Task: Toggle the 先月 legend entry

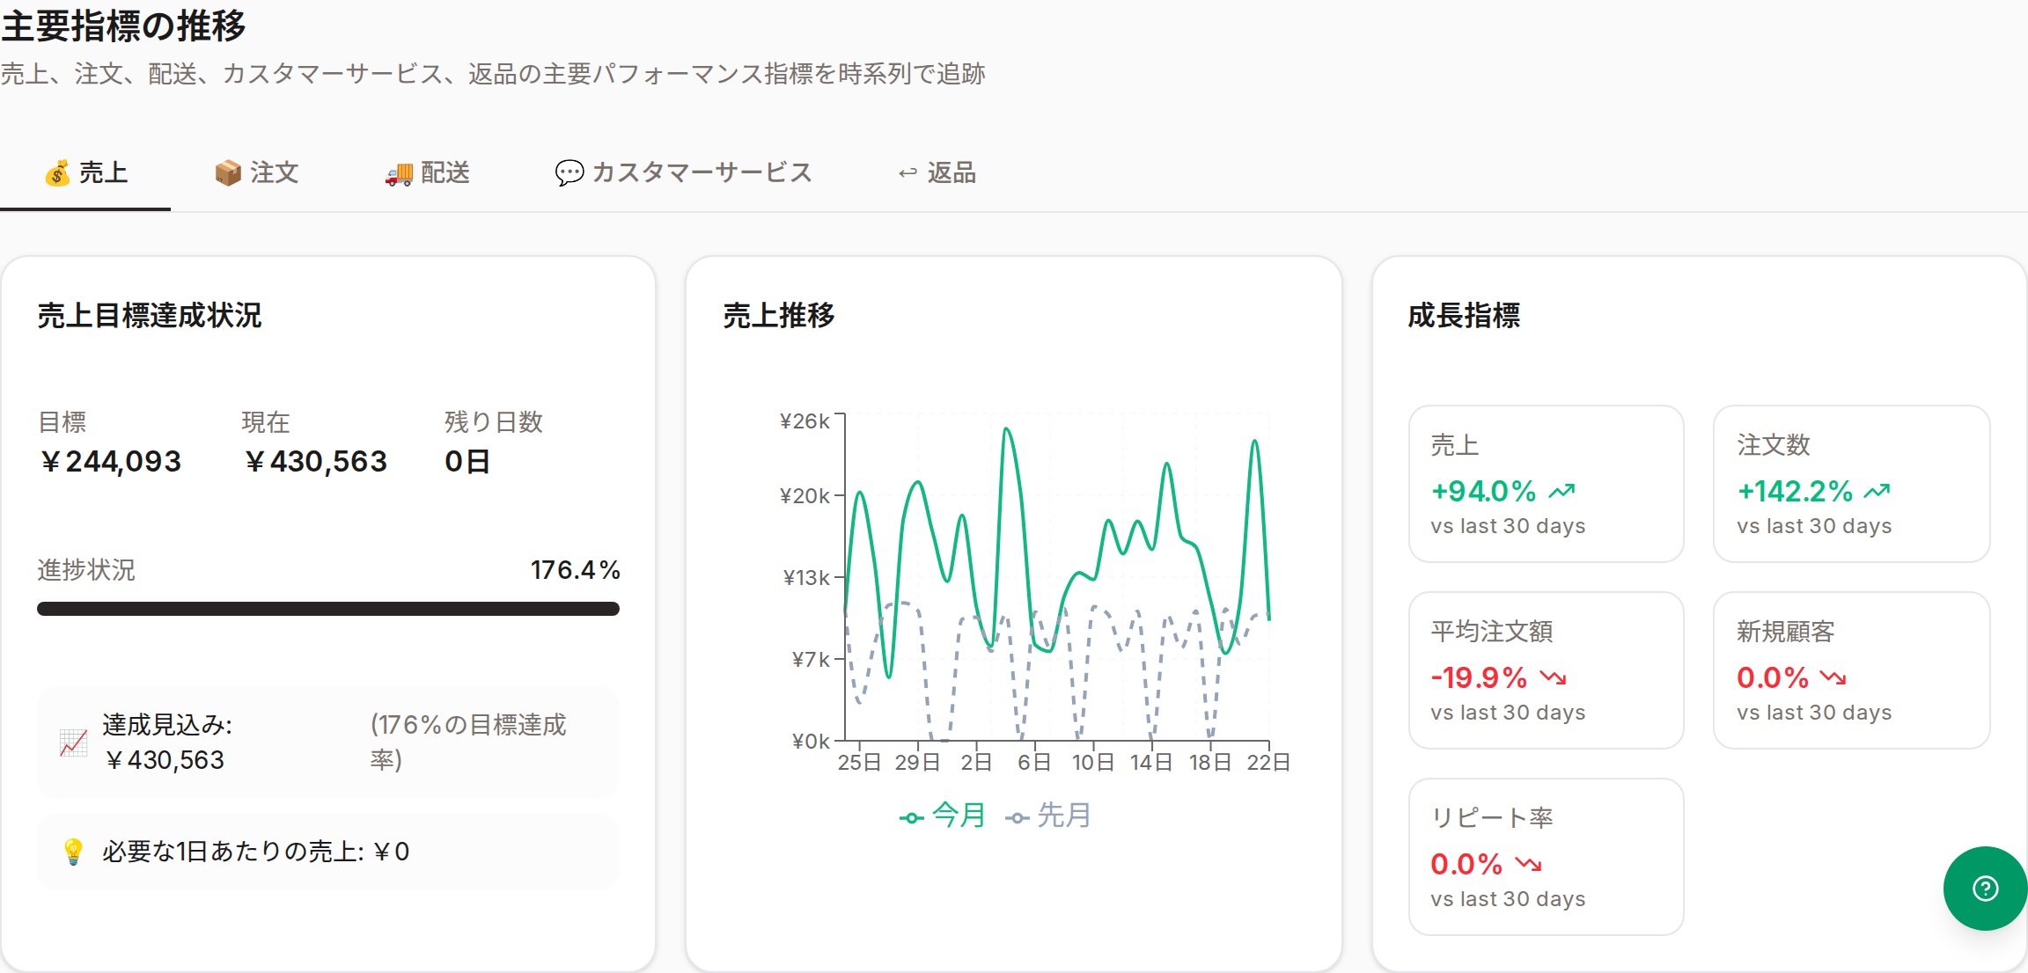Action: (1047, 816)
